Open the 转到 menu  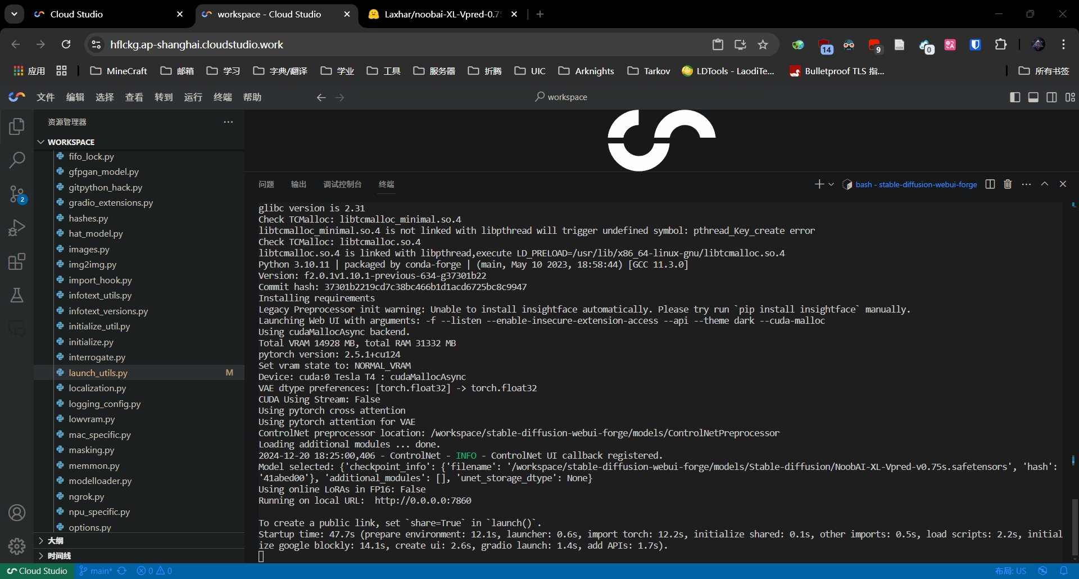coord(164,97)
